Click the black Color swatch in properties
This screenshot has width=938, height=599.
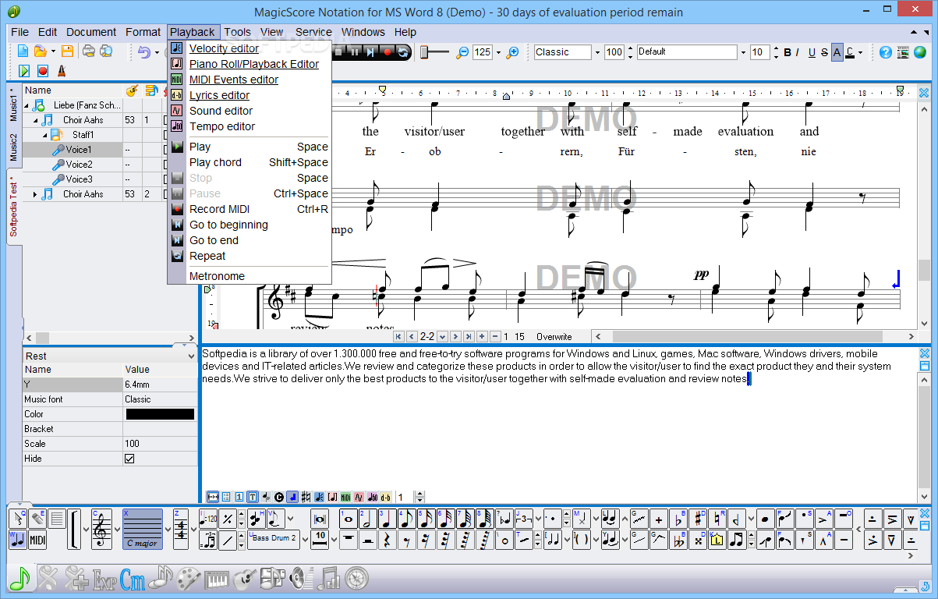tap(160, 414)
